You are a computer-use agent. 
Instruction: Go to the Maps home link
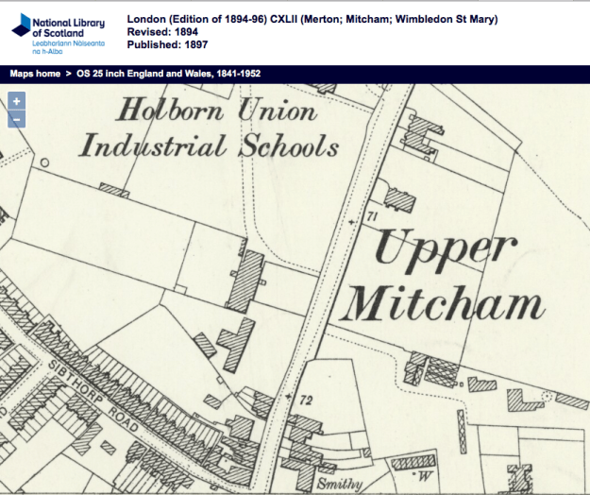pos(36,74)
